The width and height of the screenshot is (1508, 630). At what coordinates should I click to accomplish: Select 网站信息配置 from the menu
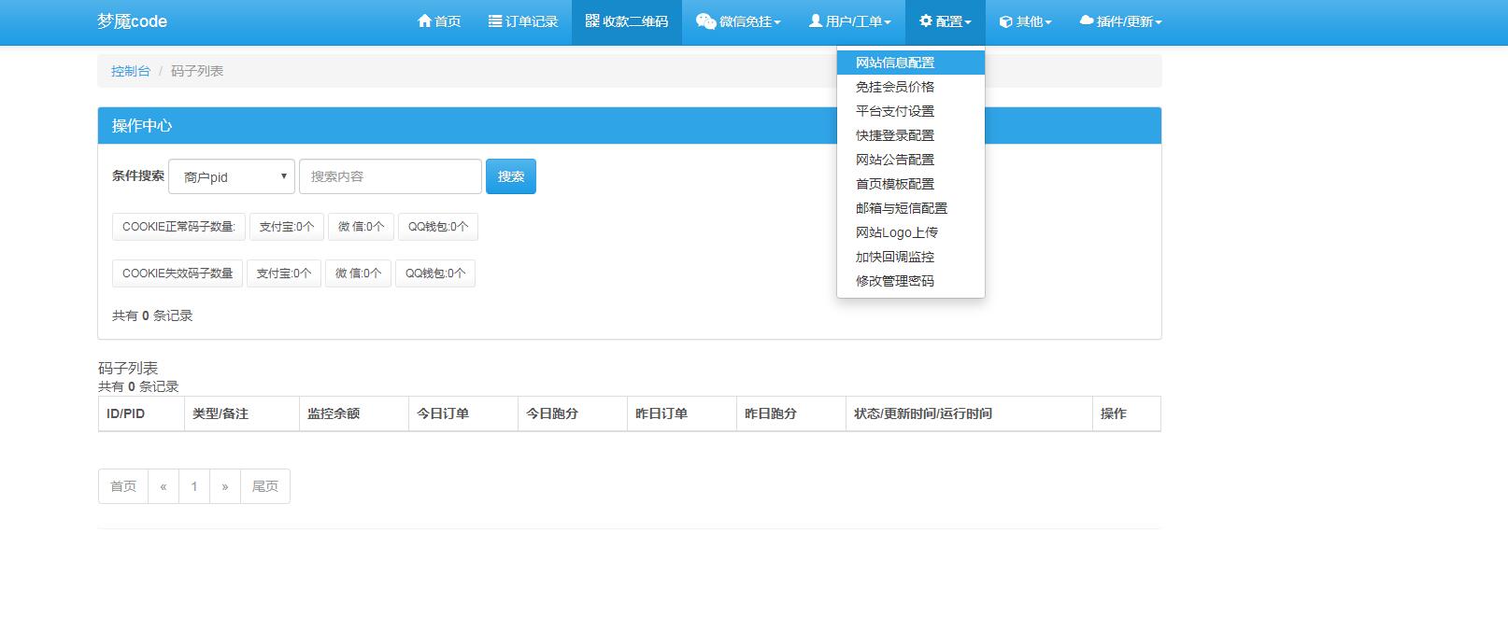[895, 63]
